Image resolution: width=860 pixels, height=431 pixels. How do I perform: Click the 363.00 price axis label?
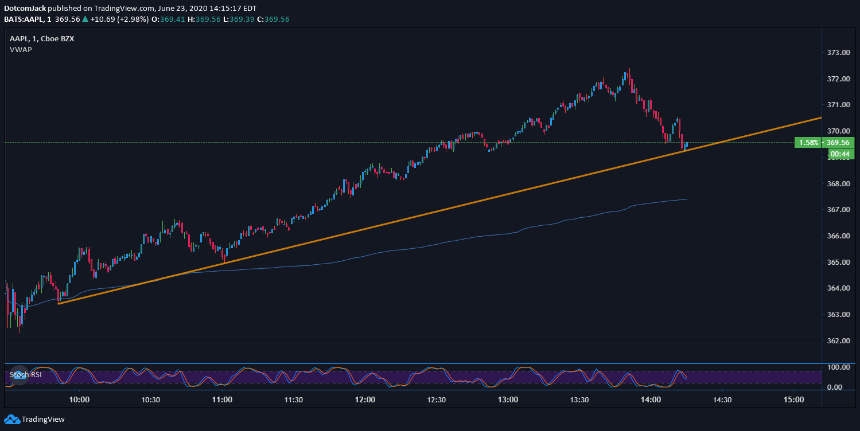pyautogui.click(x=838, y=315)
